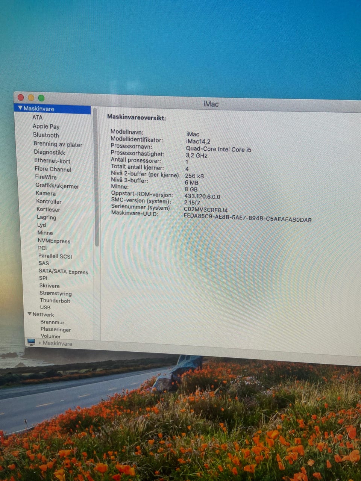Click the SMC version 2.15f7
This screenshot has width=361, height=481.
(192, 203)
